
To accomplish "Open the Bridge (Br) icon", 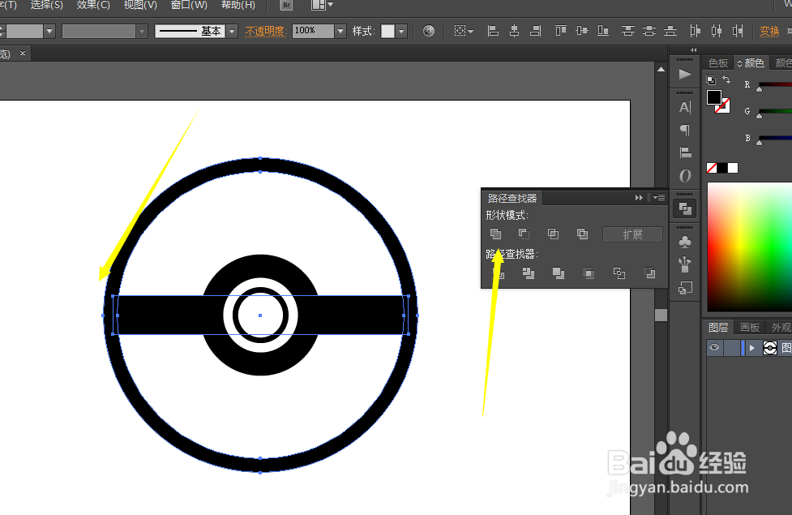I will tap(286, 5).
